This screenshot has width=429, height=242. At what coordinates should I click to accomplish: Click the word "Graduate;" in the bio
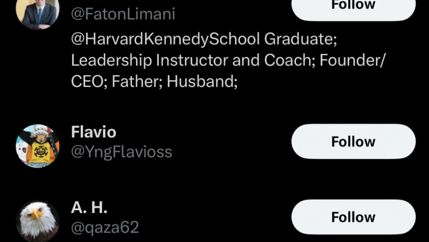click(300, 39)
